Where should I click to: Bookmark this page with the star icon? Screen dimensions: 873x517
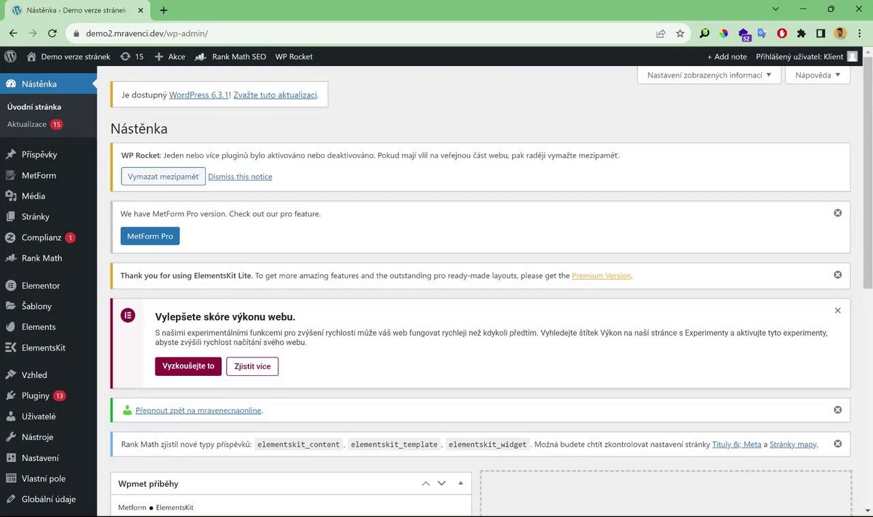click(680, 33)
